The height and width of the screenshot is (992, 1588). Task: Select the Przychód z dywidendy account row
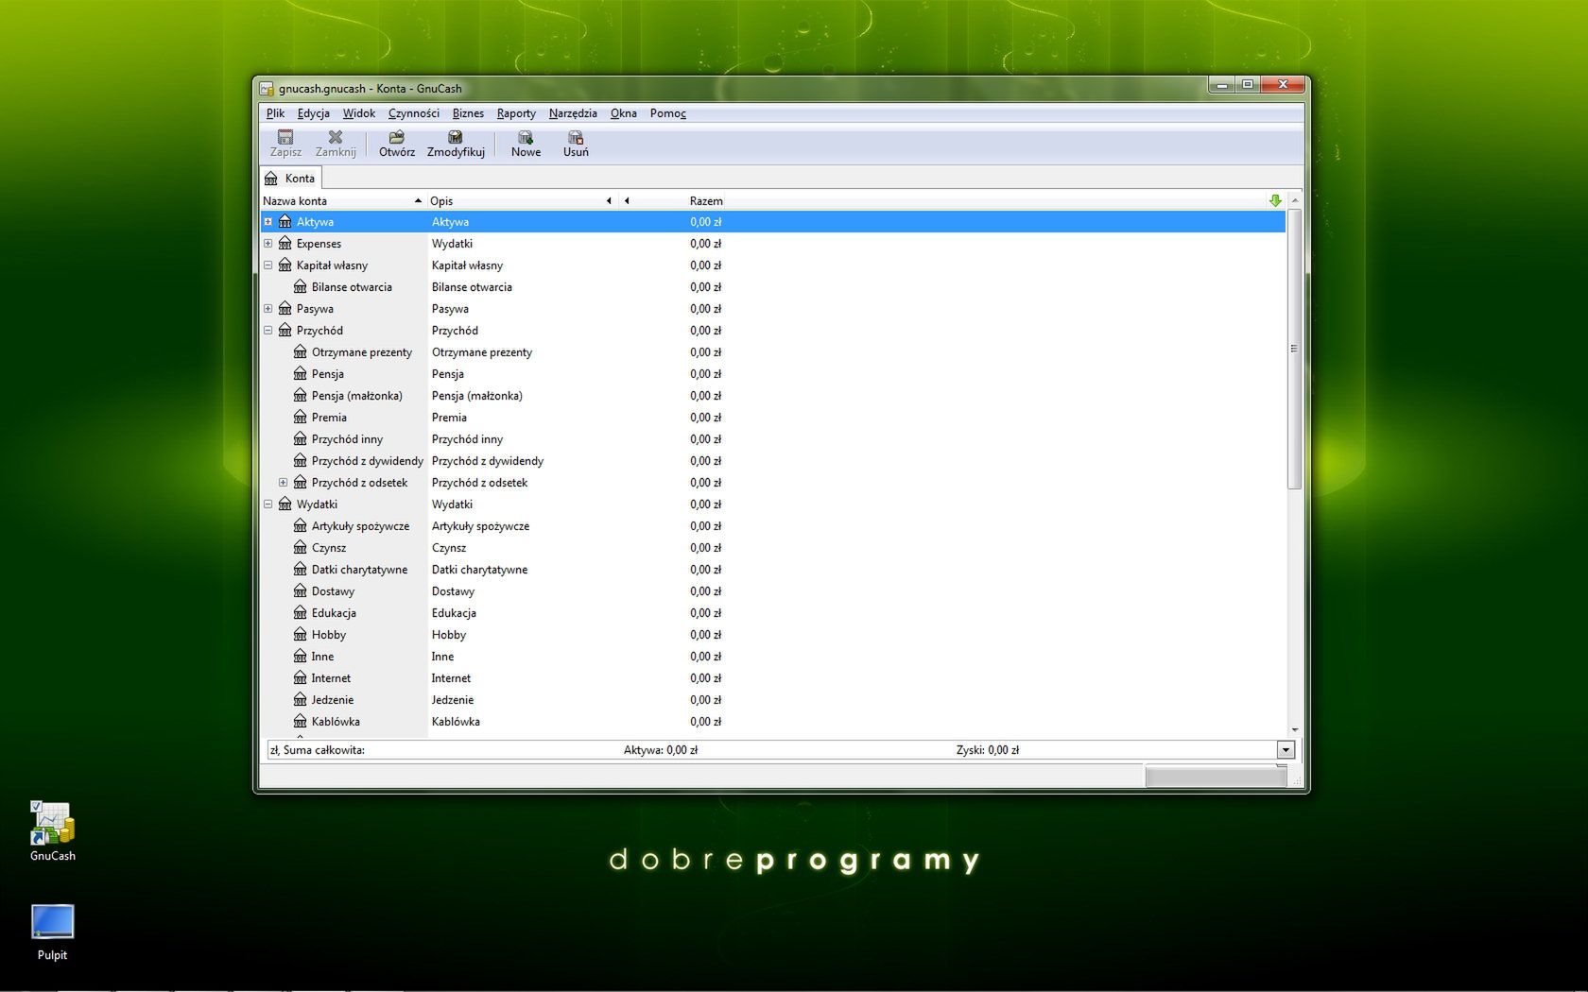tap(772, 461)
